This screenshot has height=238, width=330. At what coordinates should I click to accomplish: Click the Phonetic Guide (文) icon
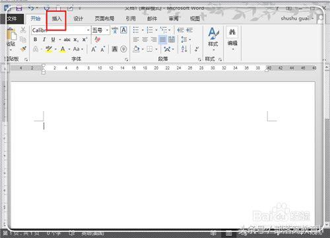[x=115, y=30]
